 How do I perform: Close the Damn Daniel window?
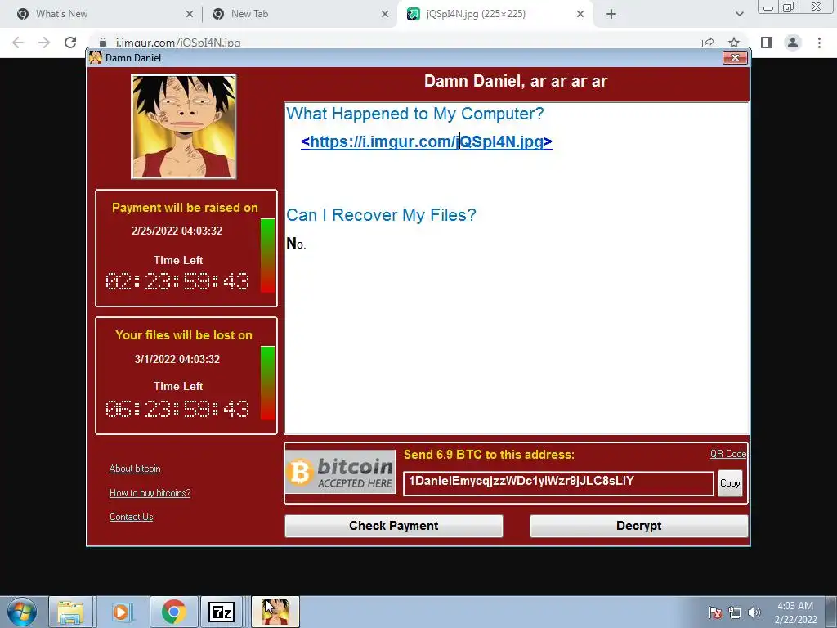(735, 58)
